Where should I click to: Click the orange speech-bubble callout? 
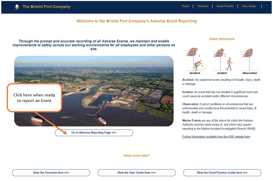point(34,98)
